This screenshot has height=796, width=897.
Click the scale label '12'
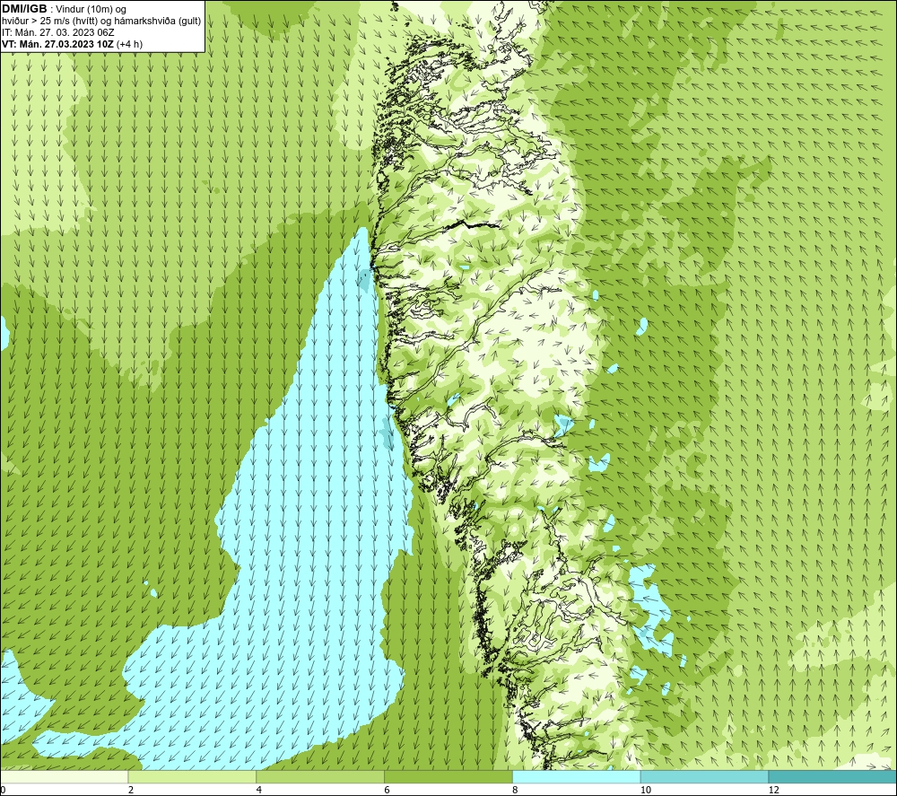point(773,791)
